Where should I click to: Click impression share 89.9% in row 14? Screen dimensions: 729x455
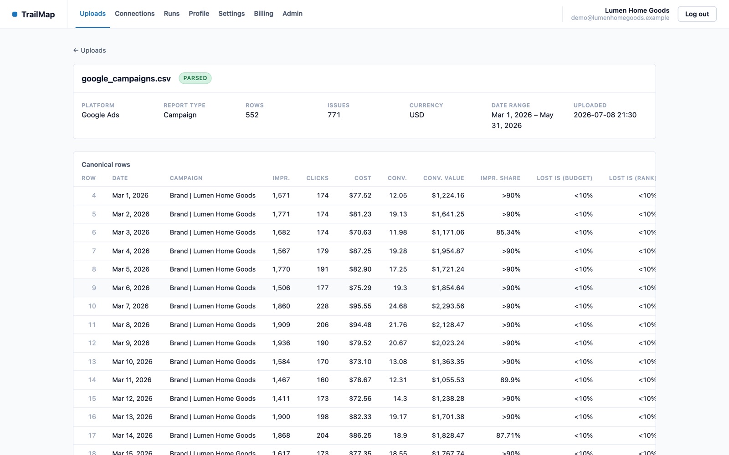[510, 380]
